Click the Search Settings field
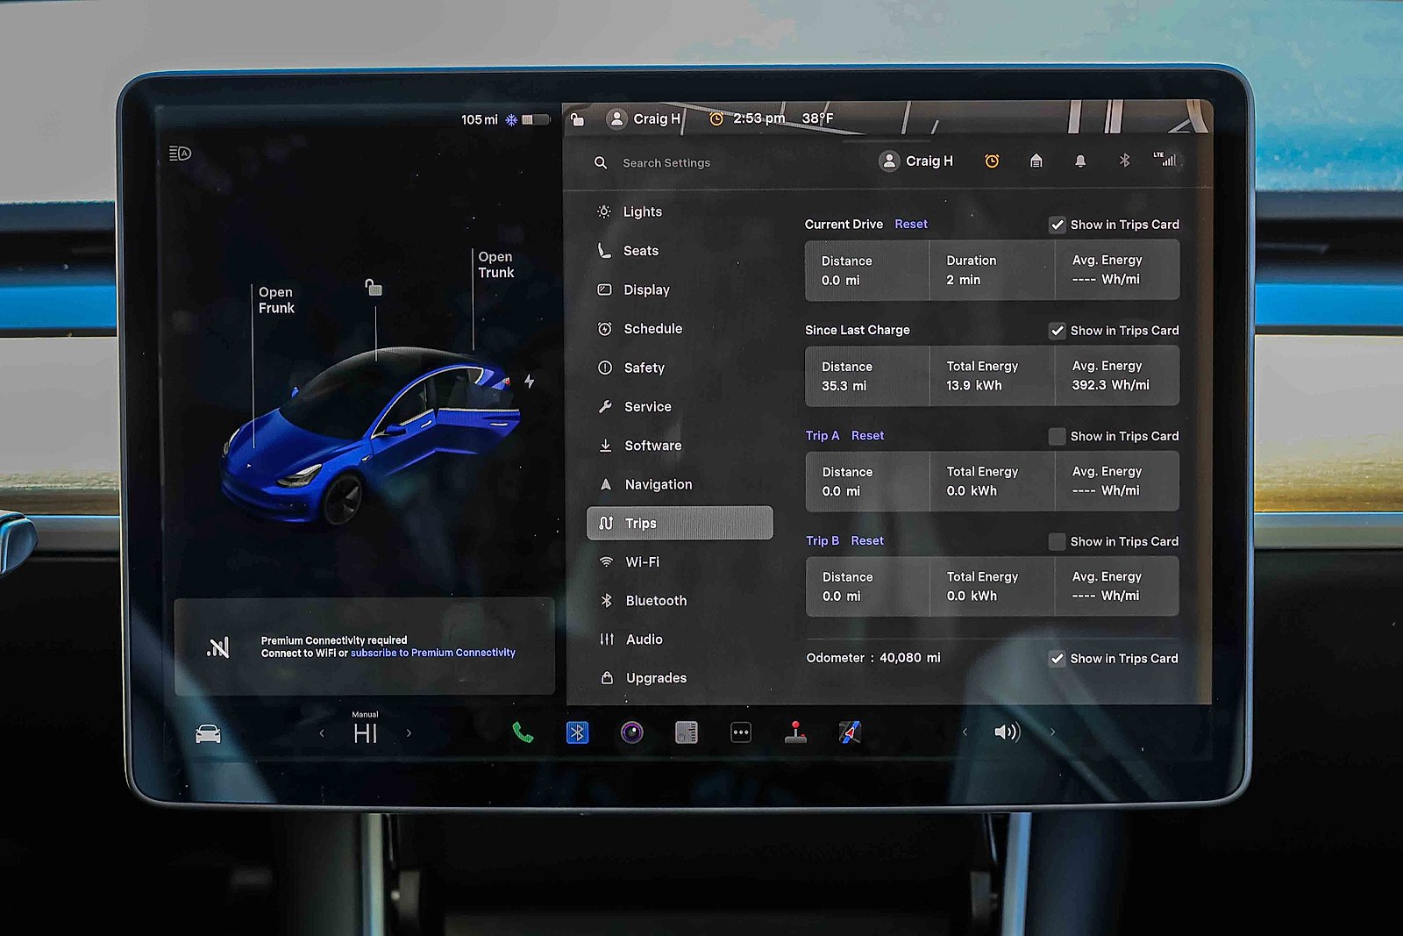 pyautogui.click(x=666, y=163)
